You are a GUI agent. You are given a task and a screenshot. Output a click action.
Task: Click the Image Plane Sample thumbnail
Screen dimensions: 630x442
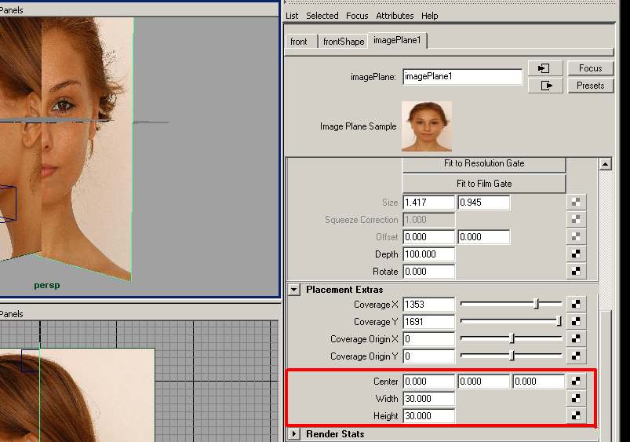pos(426,126)
